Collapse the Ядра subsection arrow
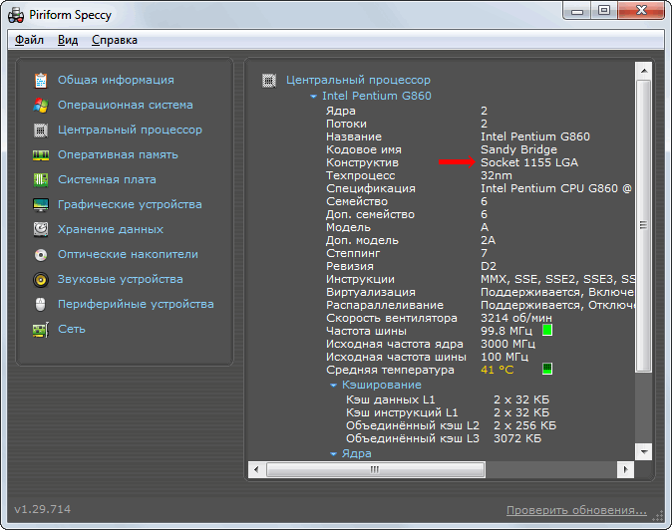The image size is (672, 530). tap(333, 454)
